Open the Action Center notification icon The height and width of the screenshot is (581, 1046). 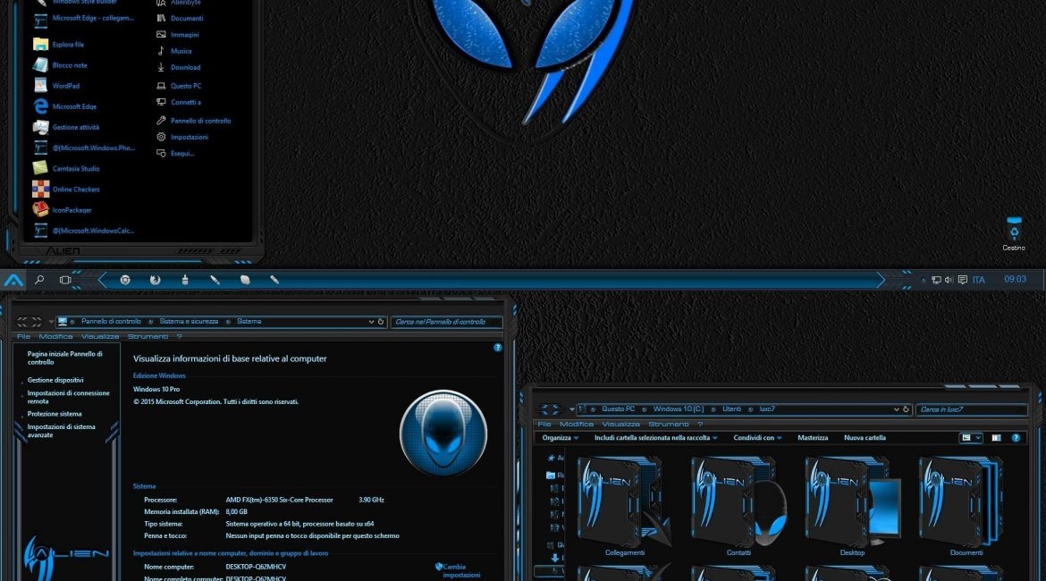(963, 280)
